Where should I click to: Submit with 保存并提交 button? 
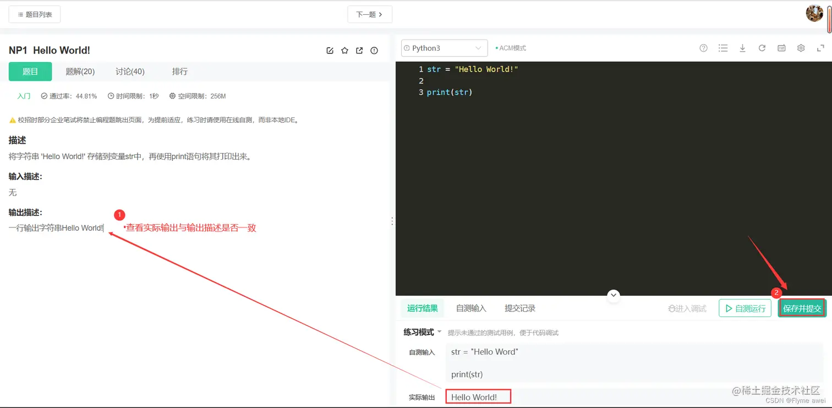pyautogui.click(x=802, y=308)
